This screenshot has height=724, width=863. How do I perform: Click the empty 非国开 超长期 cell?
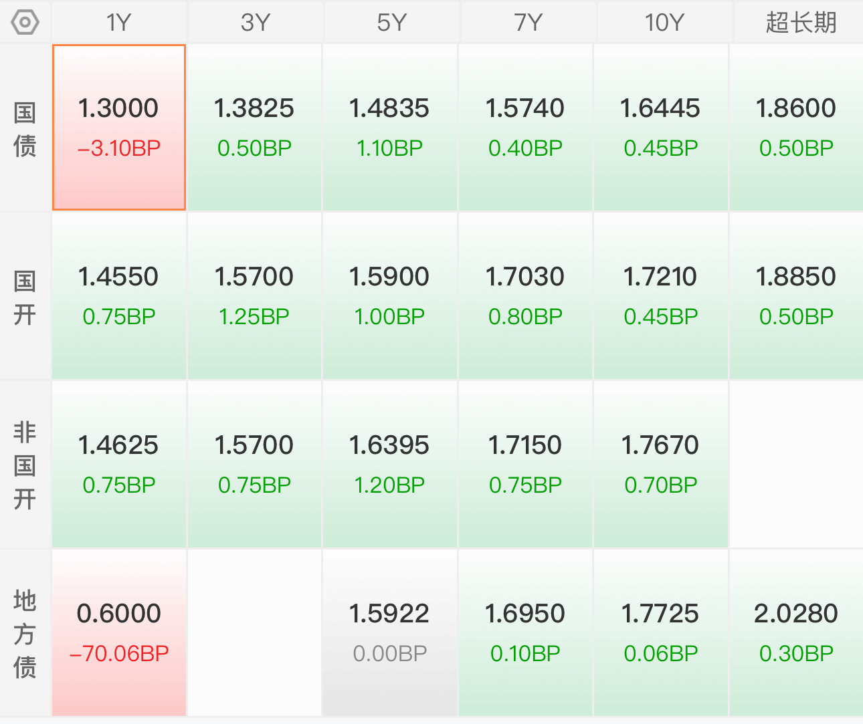796,465
